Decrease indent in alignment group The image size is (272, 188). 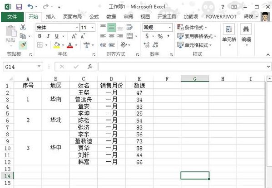(x=103, y=45)
